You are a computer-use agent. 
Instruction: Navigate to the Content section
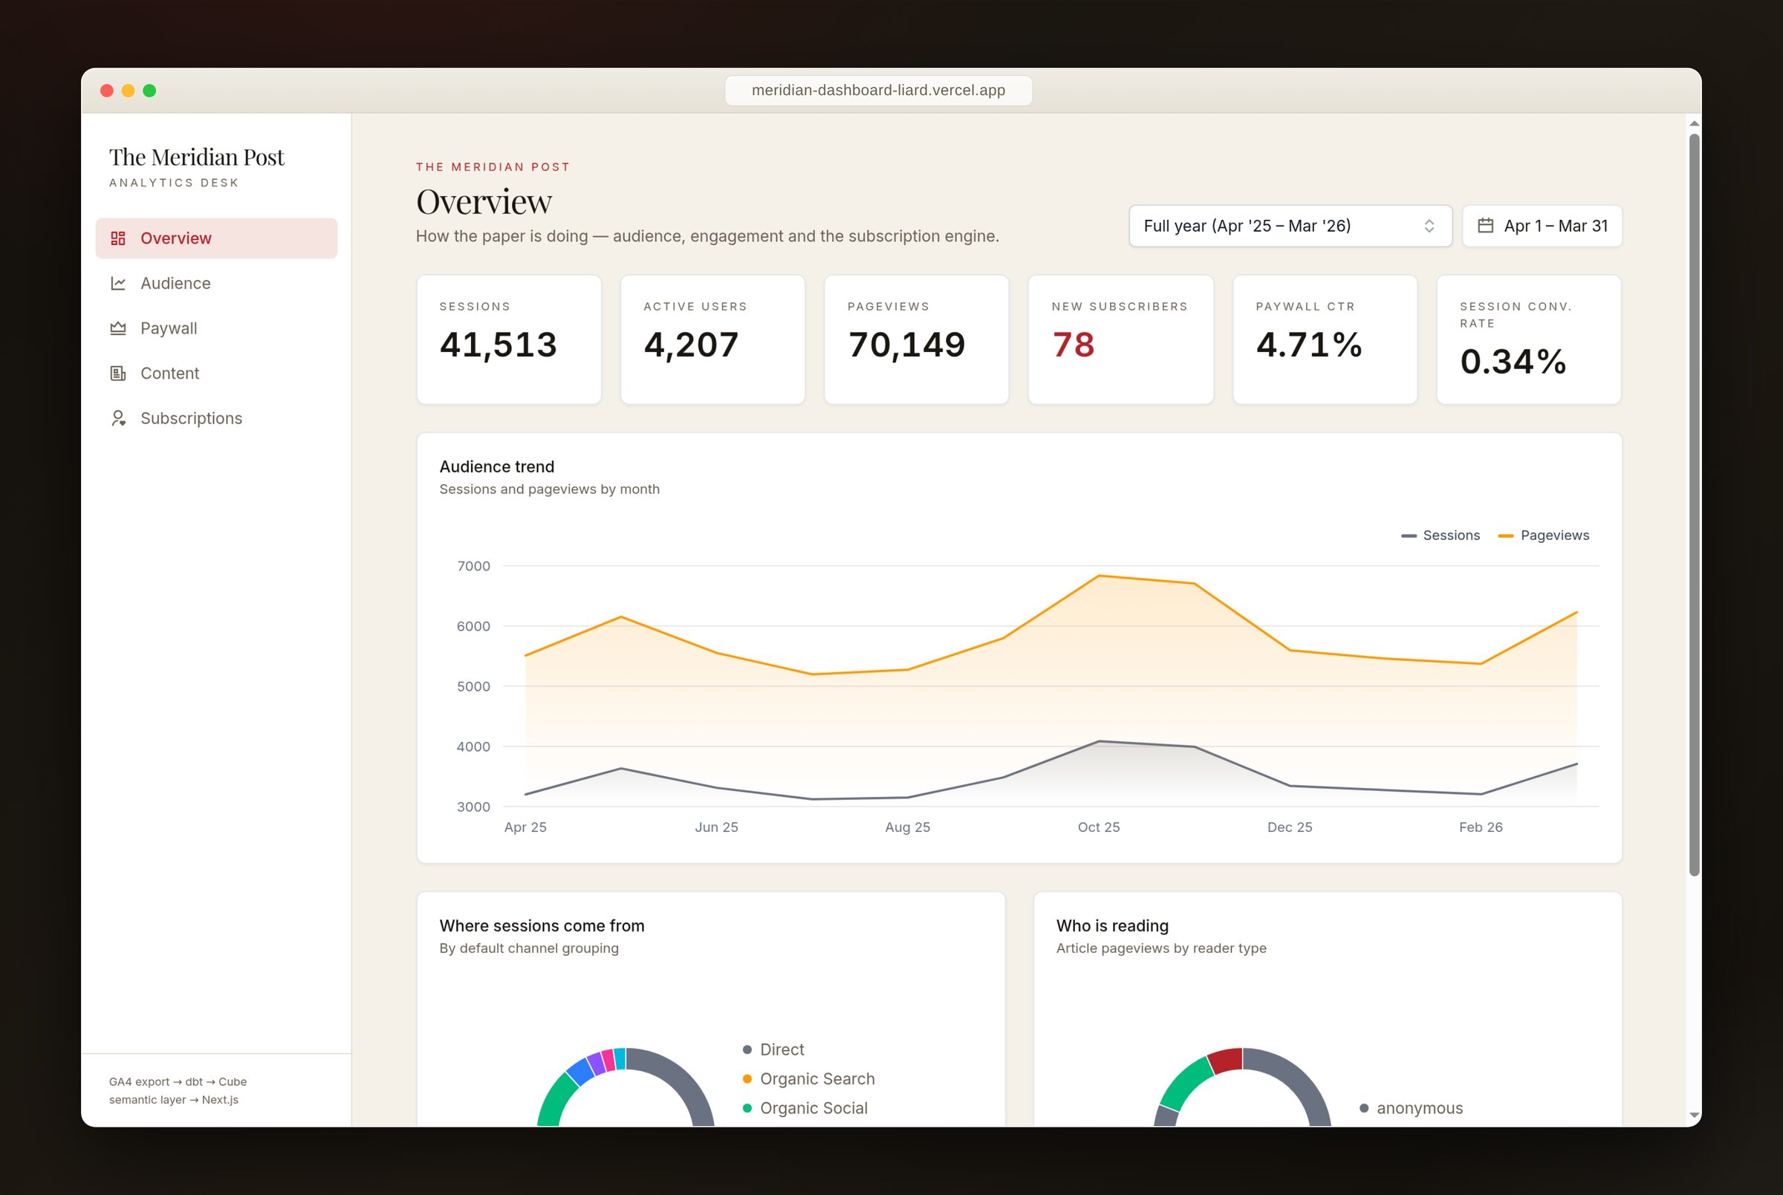pos(216,374)
